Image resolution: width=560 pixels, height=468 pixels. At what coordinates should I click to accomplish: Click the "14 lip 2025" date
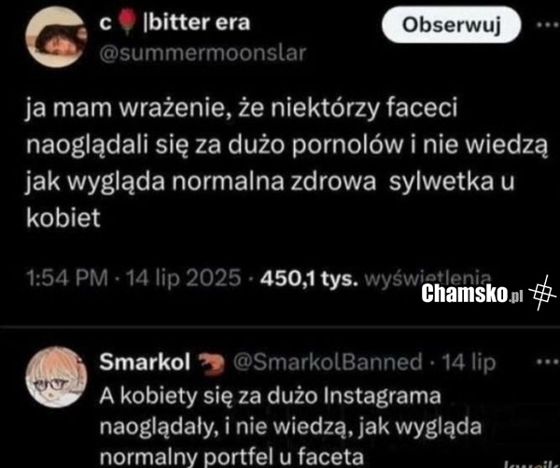(184, 278)
